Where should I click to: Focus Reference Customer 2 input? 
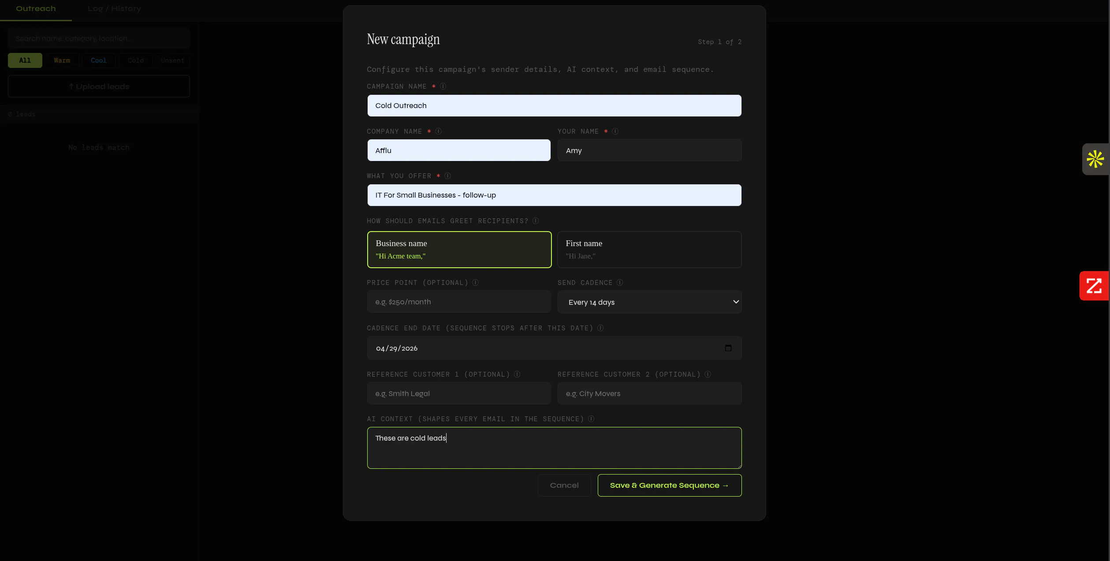tap(649, 393)
